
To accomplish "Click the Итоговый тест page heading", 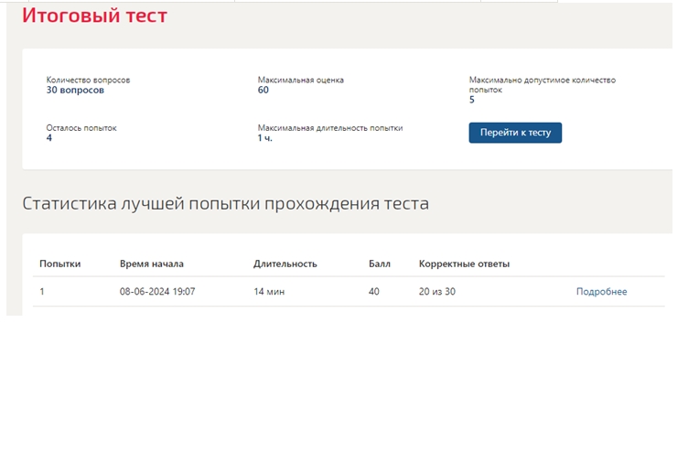I will coord(94,16).
